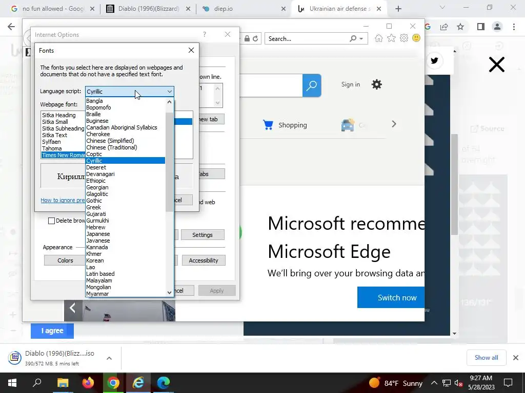The width and height of the screenshot is (525, 393).
Task: Collapse the Language script dropdown arrow
Action: point(170,91)
